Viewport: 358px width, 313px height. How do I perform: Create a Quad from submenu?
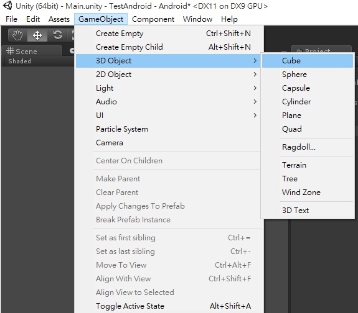(x=308, y=129)
